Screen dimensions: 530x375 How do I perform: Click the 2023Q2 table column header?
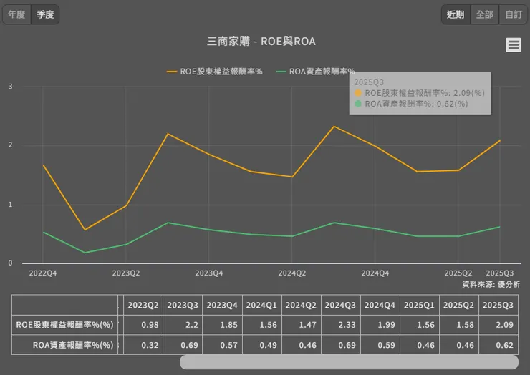coord(143,305)
